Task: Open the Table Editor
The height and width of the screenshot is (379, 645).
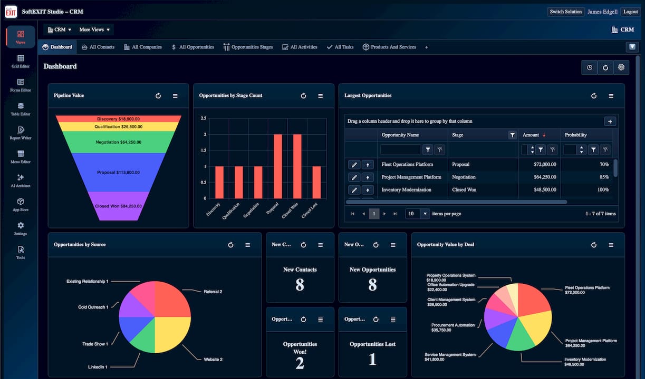Action: click(x=21, y=109)
